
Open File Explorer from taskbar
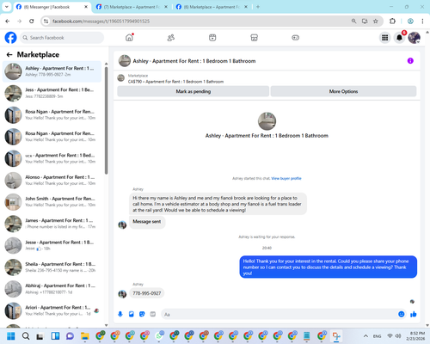[x=85, y=336]
